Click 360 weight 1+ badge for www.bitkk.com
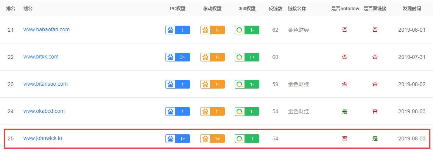 (x=247, y=57)
